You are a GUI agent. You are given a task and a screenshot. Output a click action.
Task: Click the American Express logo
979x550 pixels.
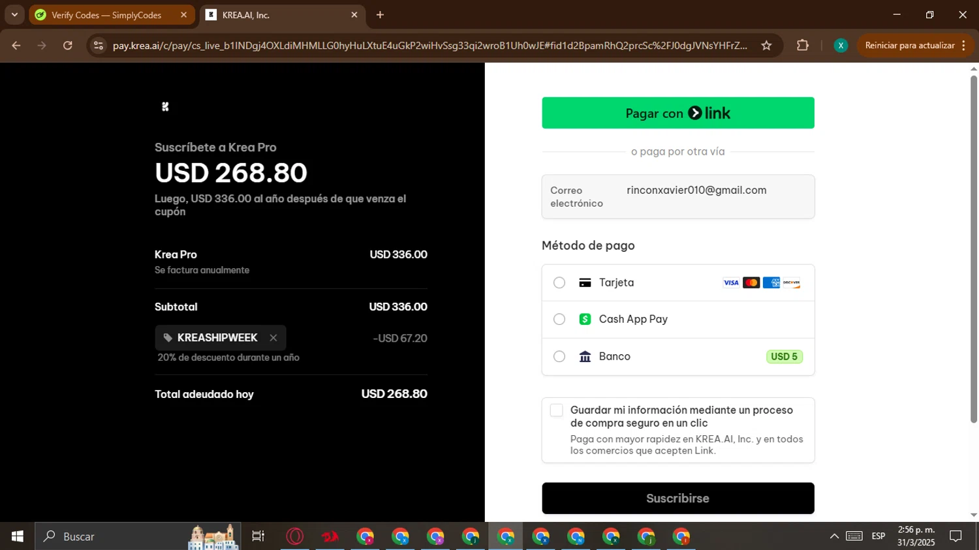(771, 283)
